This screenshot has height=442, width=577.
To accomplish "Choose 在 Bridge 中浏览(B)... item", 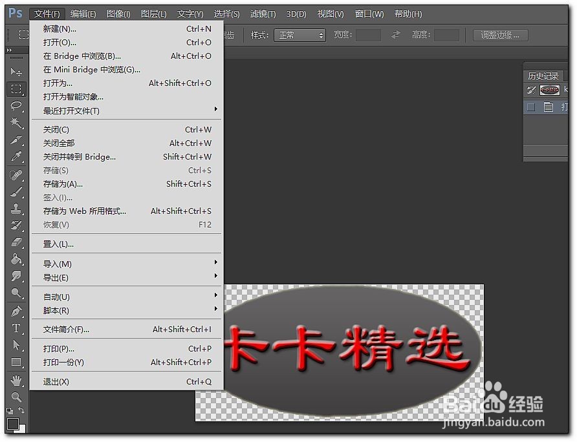I will (127, 56).
